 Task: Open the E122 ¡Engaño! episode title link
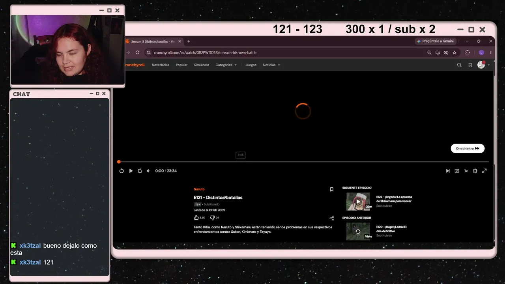click(x=394, y=199)
